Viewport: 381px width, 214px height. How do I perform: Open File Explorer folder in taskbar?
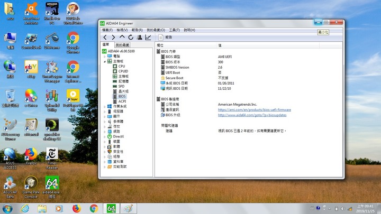[x=42, y=208]
